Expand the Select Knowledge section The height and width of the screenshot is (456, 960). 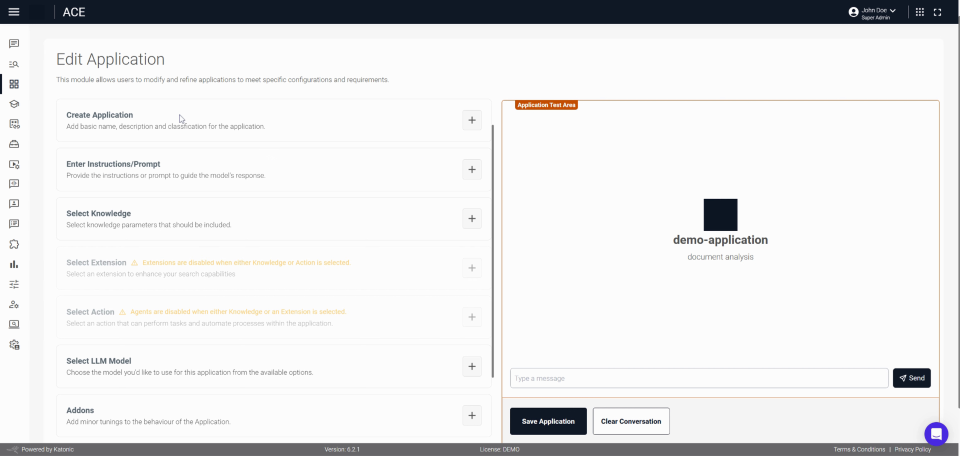pos(471,218)
